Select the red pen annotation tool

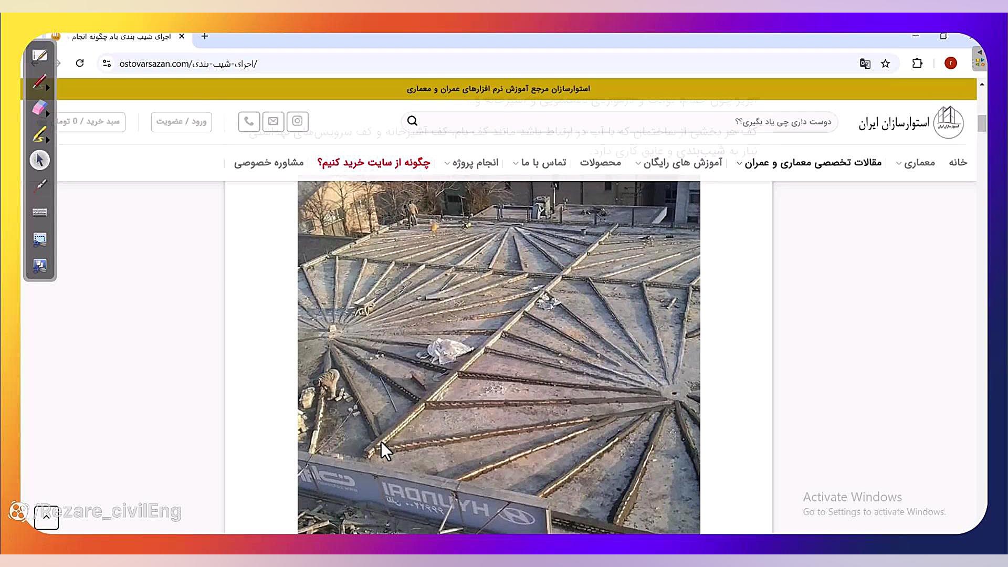point(39,82)
